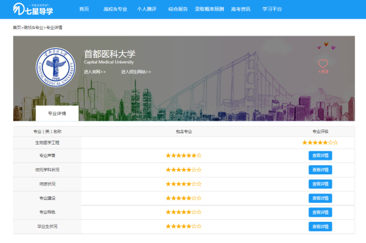View details for 专业特色 row
The image size is (366, 243).
coord(320,212)
